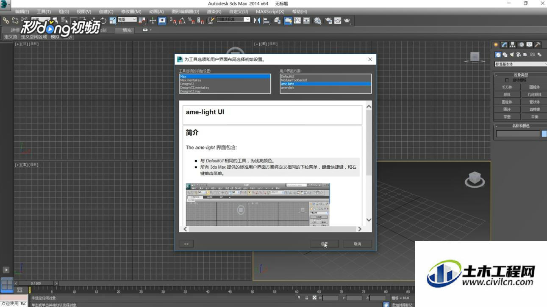This screenshot has height=307, width=547.
Task: Enable the 自动栅格 checkbox
Action: pos(507,80)
